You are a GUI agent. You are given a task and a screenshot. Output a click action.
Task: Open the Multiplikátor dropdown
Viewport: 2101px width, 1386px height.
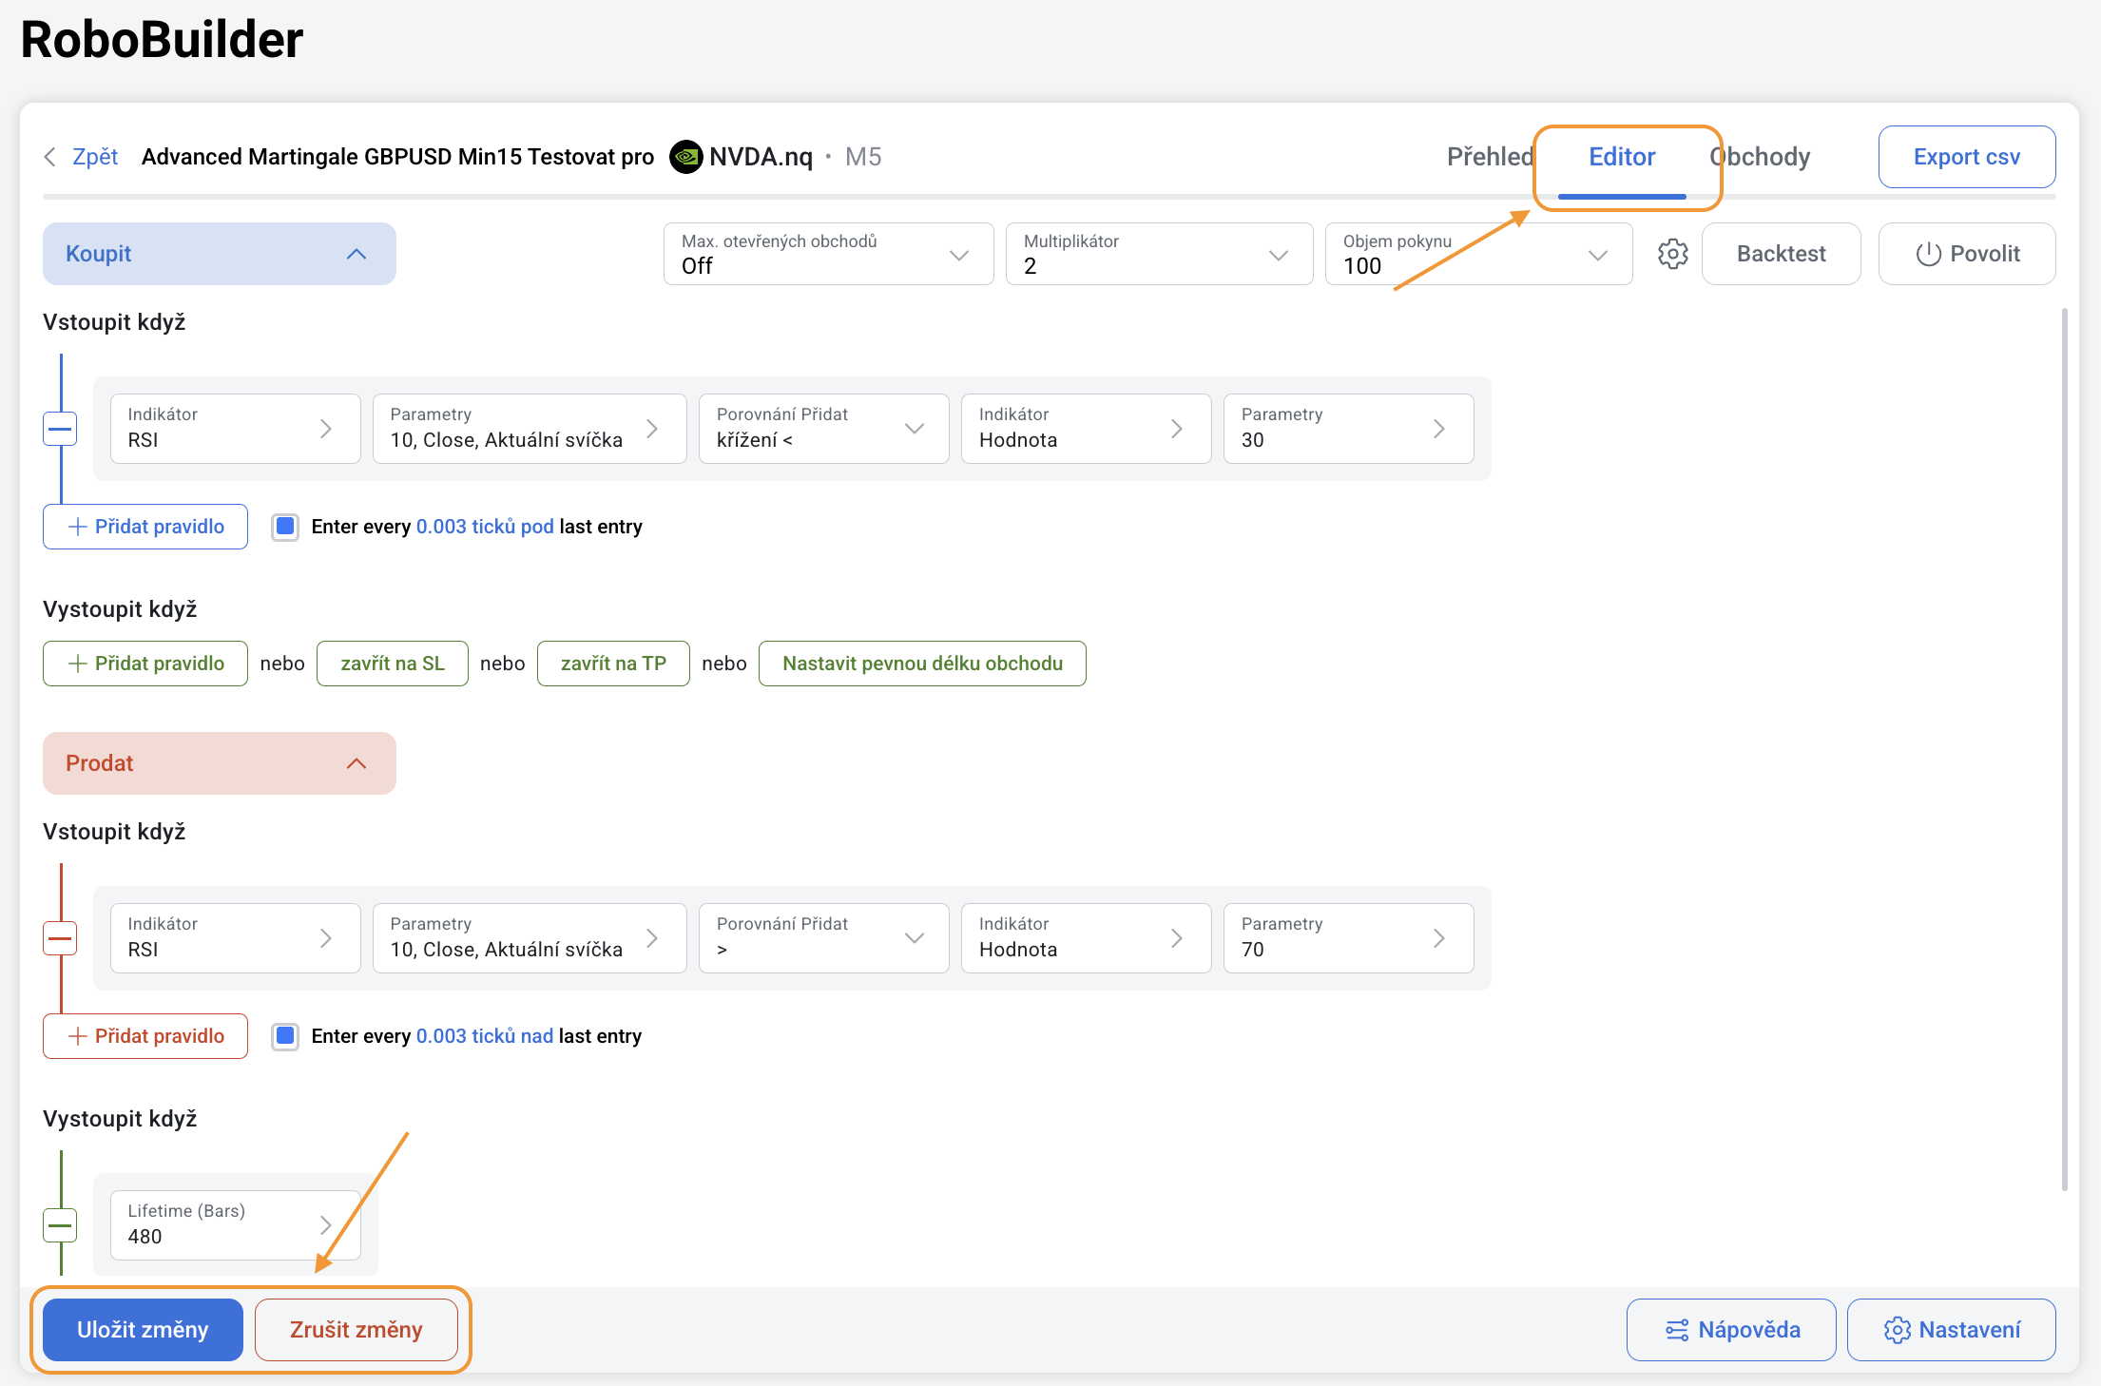1159,254
